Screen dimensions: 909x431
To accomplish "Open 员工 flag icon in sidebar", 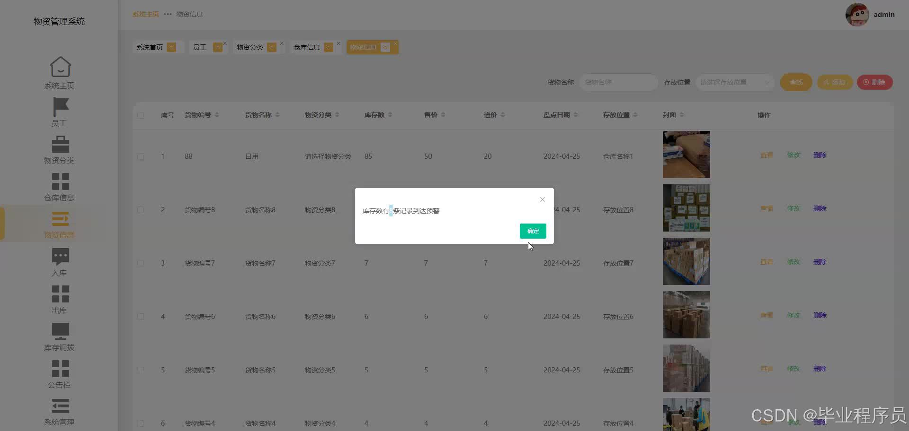I will (x=61, y=107).
